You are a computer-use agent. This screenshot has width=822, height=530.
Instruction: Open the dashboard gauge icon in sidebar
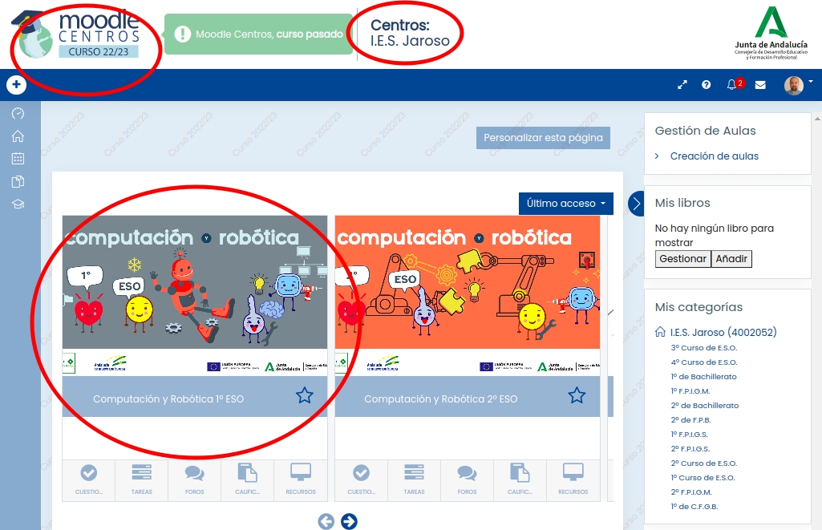tap(18, 113)
